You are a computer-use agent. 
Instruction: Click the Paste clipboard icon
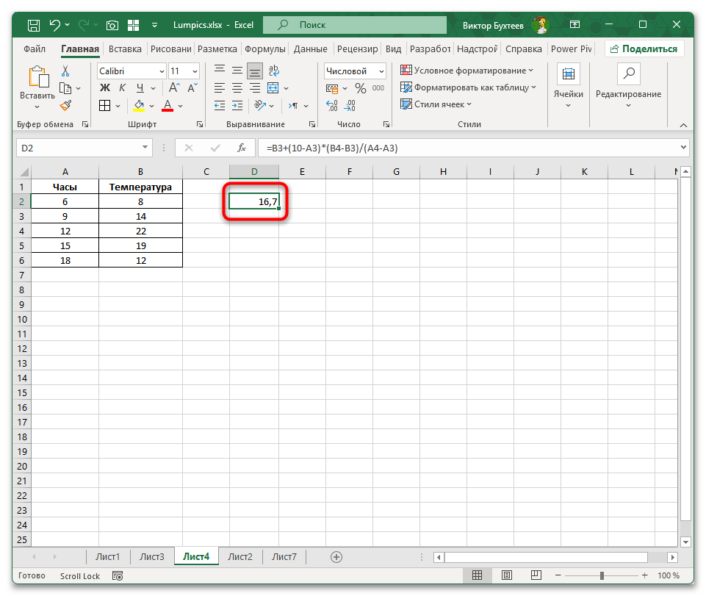click(x=39, y=76)
